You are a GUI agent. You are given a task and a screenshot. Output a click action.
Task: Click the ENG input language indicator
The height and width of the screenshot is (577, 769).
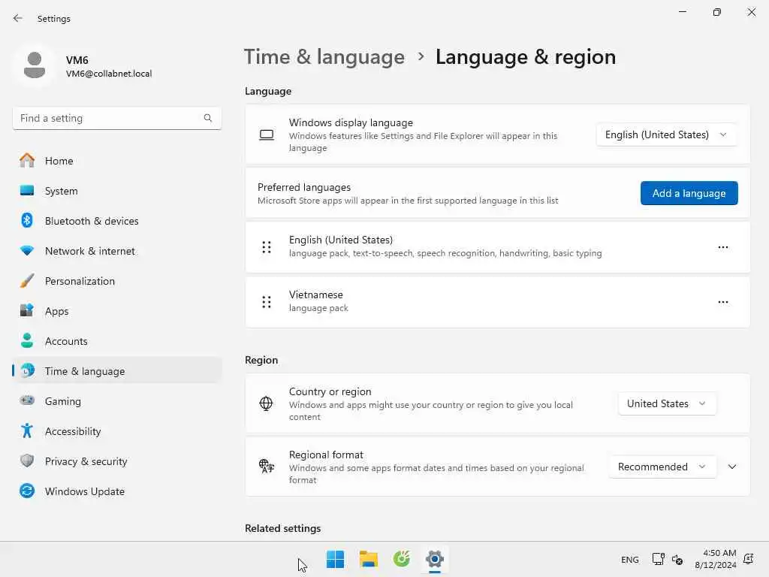tap(630, 559)
